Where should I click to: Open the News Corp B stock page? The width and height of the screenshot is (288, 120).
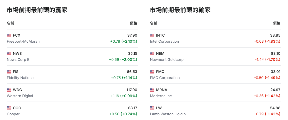(18, 60)
